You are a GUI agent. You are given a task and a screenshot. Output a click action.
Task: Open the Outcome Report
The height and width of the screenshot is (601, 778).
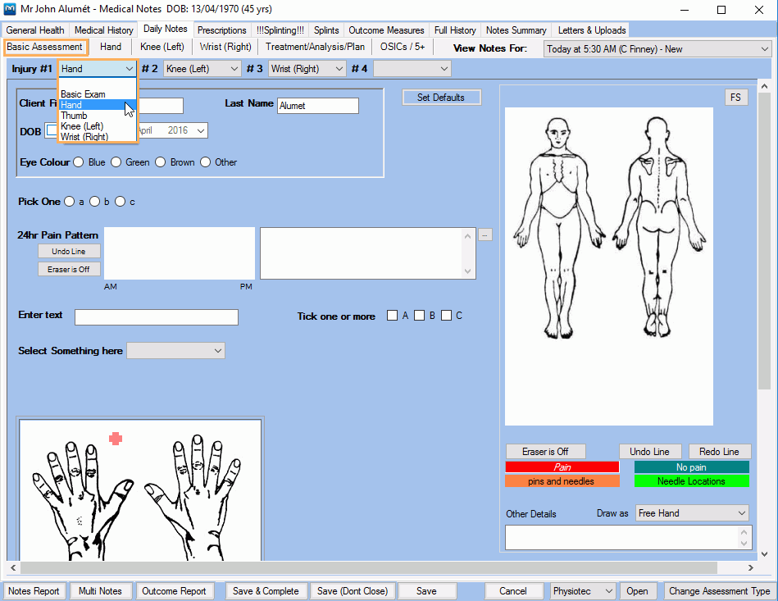[174, 591]
